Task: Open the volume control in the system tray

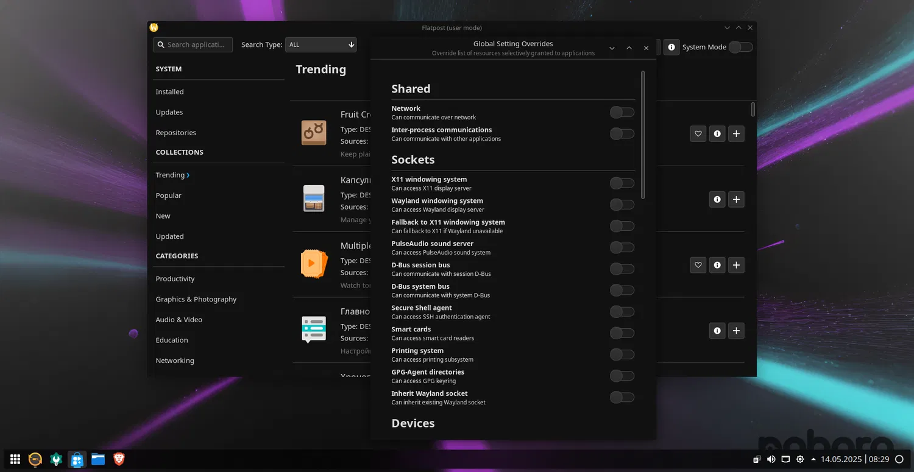Action: tap(771, 459)
